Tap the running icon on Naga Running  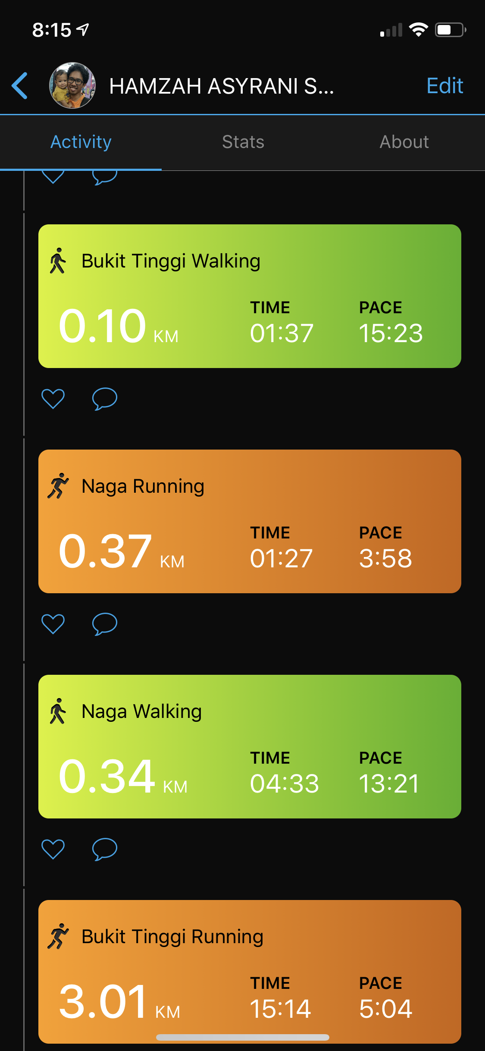[58, 486]
